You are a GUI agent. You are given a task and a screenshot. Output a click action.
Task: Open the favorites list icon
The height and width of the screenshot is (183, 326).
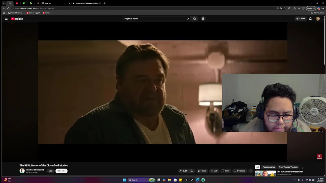[299, 8]
